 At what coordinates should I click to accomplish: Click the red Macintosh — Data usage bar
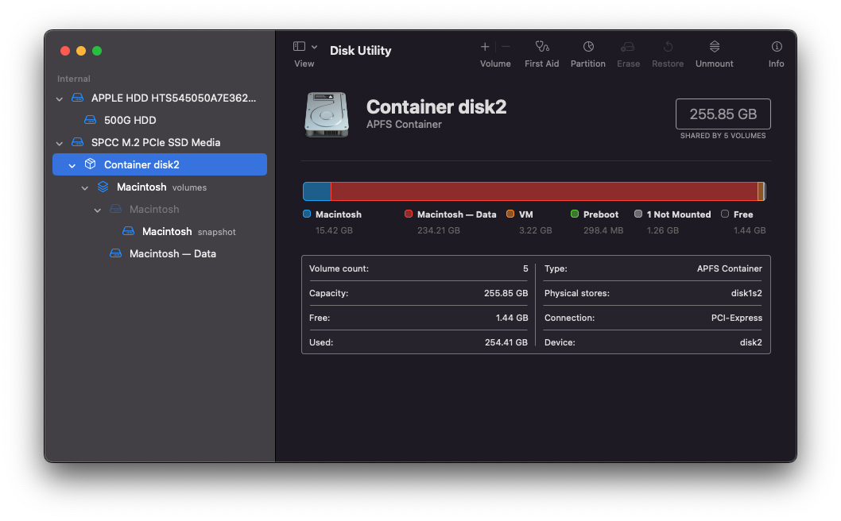pyautogui.click(x=544, y=191)
